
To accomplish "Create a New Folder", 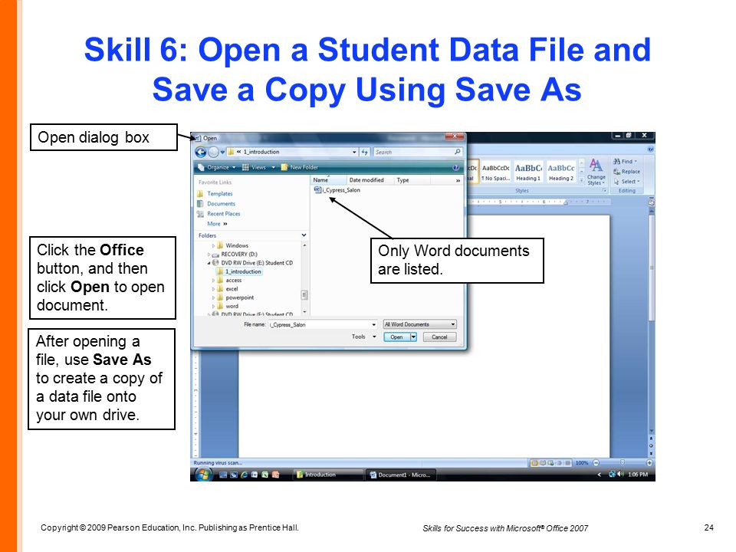I will click(300, 168).
